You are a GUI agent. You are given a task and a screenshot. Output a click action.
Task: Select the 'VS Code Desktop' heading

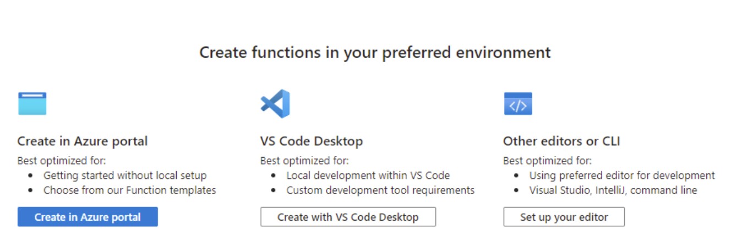[x=312, y=141]
